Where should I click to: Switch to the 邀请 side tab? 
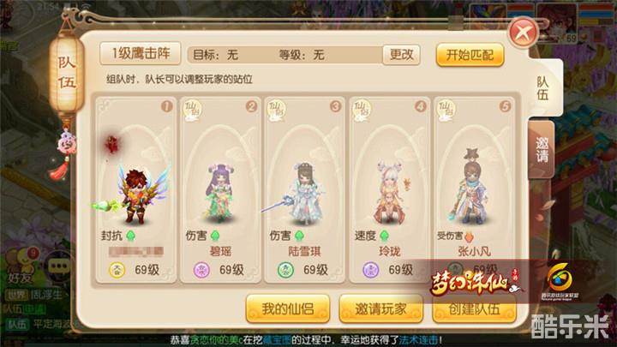click(x=542, y=149)
